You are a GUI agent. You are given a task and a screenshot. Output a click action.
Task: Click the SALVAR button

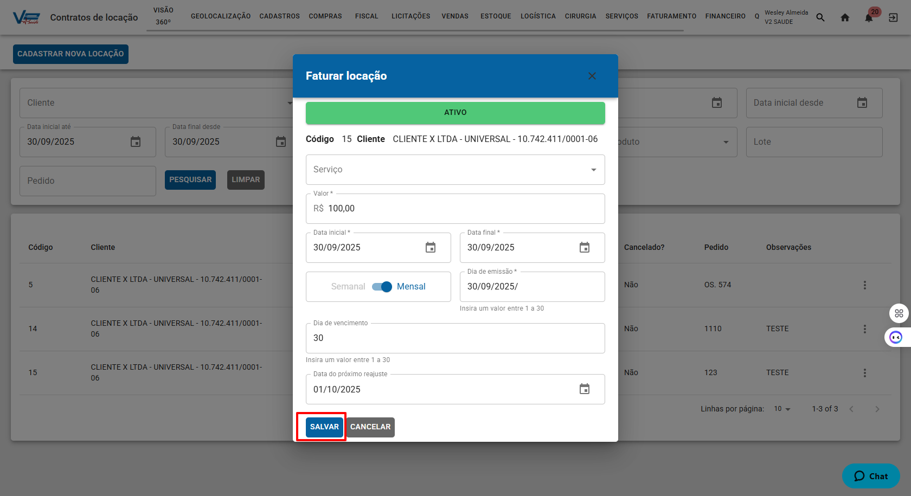coord(324,427)
